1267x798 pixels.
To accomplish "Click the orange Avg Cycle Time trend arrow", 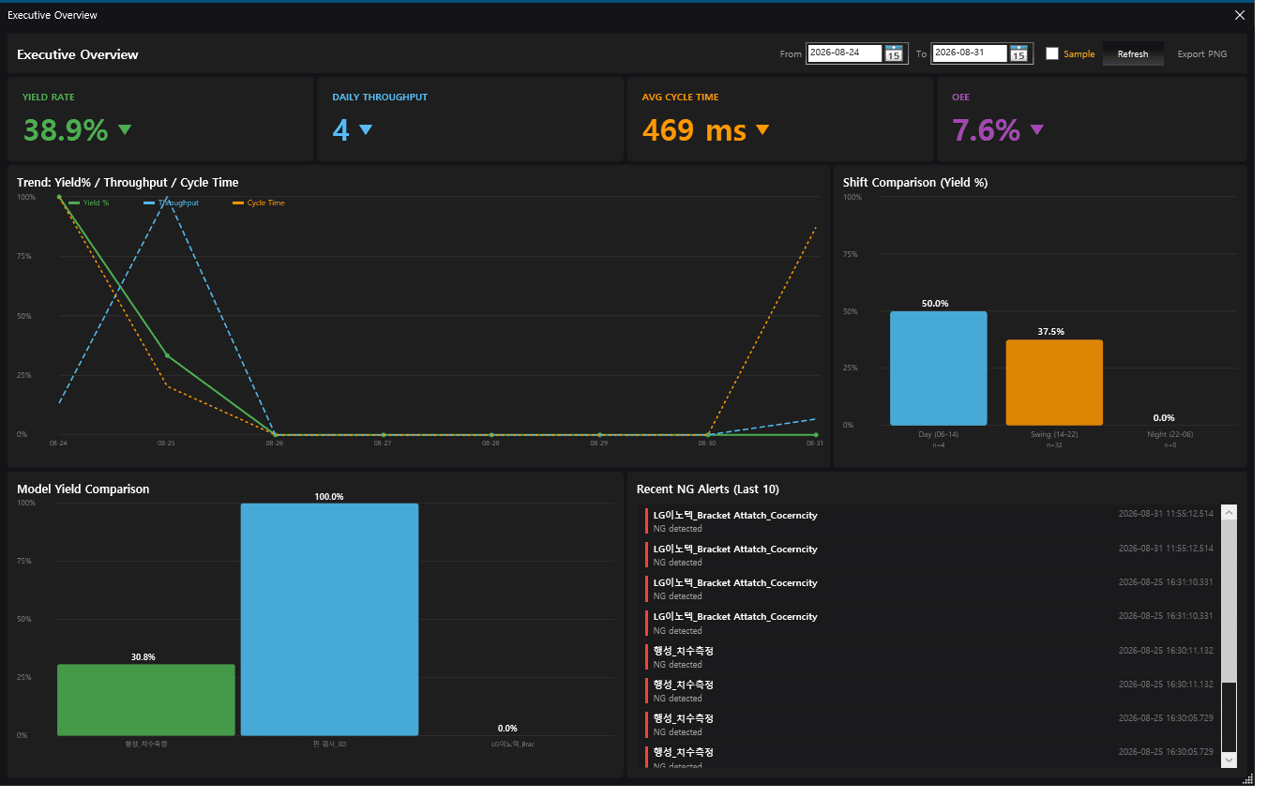I will [x=762, y=129].
